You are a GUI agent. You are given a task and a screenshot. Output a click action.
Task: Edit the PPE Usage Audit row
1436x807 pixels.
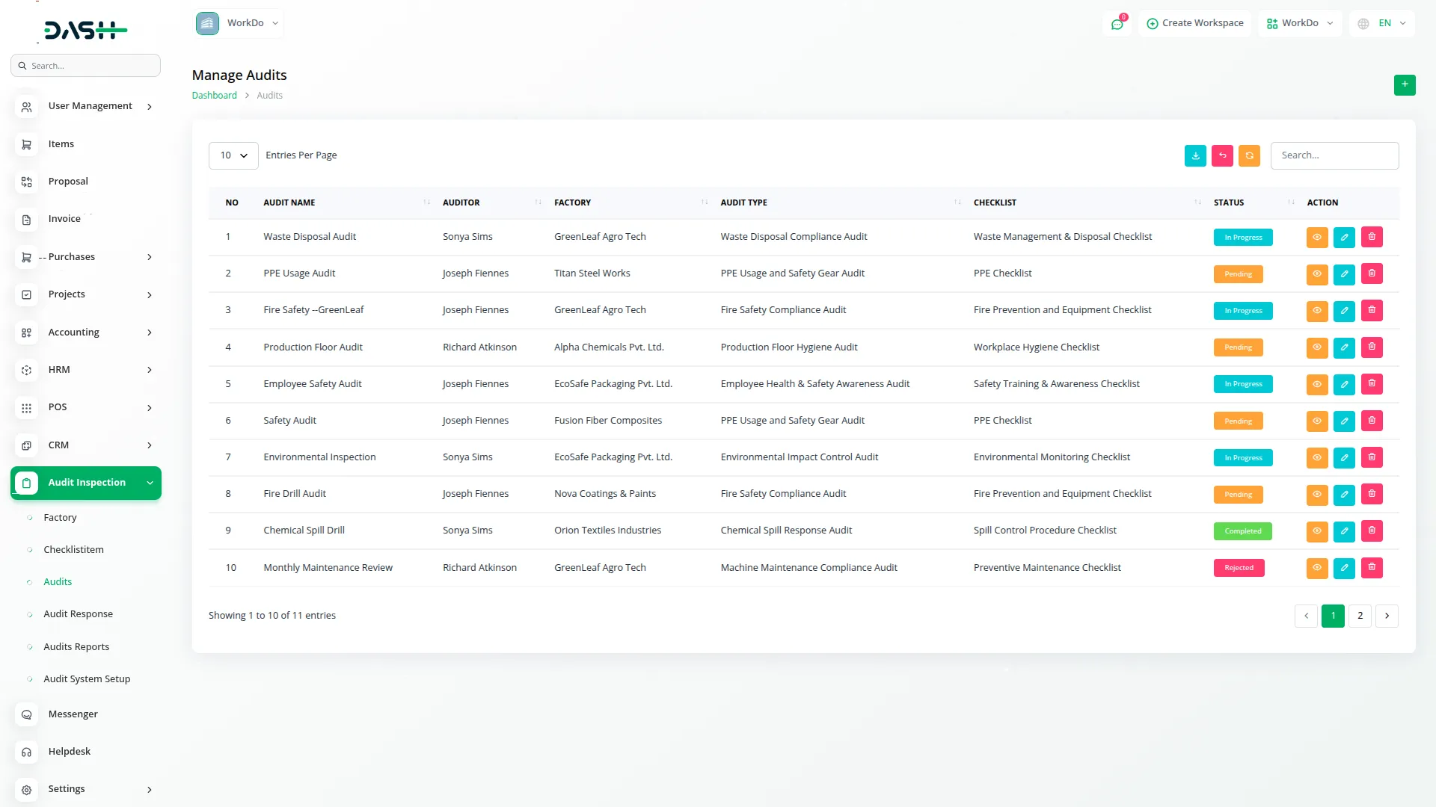[1344, 273]
